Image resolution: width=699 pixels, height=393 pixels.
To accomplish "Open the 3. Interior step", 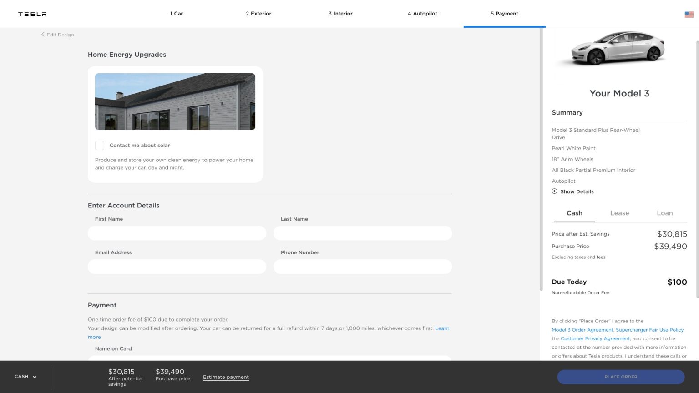I will click(340, 14).
